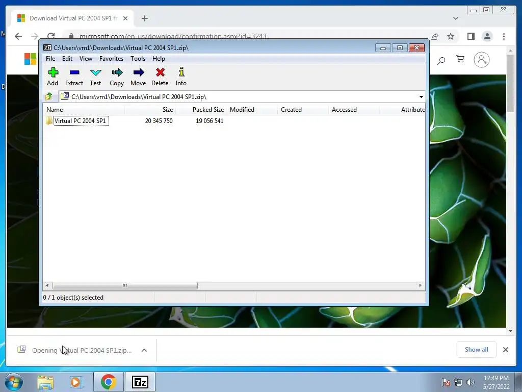Sort by the Modified column header
The width and height of the screenshot is (522, 392).
click(x=252, y=110)
